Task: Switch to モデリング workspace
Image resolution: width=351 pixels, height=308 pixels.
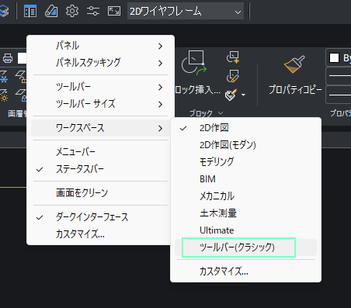Action: (245, 162)
